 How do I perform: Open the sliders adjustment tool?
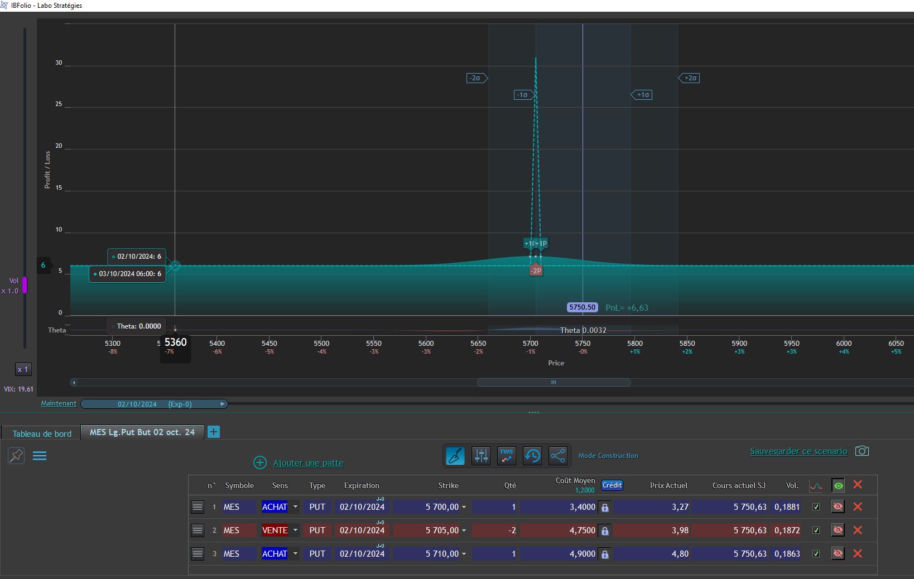481,456
